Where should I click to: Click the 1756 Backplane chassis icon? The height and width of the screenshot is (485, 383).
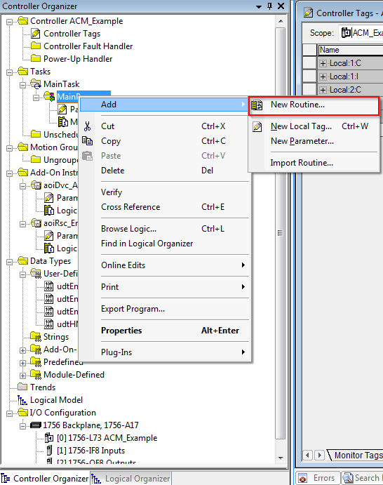[x=36, y=425]
